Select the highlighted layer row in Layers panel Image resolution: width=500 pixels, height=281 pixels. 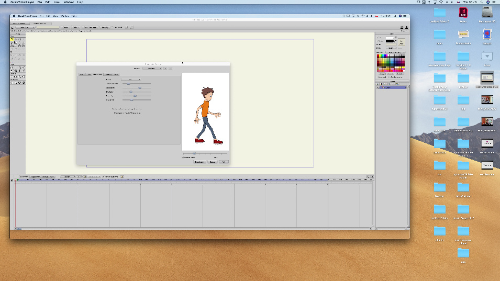[392, 87]
